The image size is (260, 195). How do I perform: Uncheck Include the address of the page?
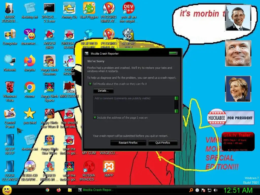click(95, 118)
